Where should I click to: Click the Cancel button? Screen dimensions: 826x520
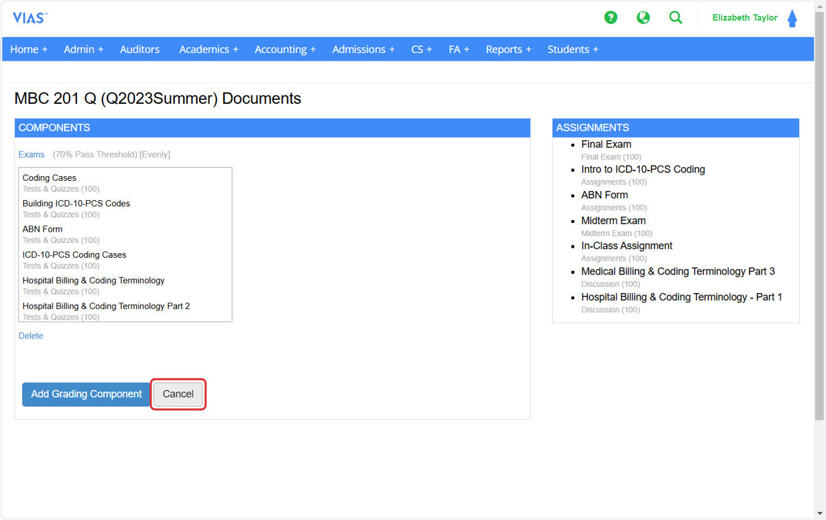(178, 394)
